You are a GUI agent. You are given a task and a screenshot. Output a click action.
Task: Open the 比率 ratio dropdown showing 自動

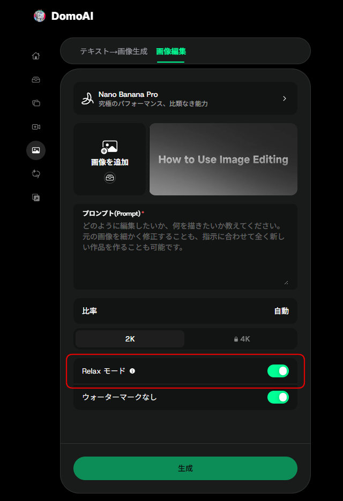pyautogui.click(x=185, y=311)
